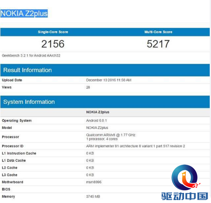
Task: Click the watermark logo icon
Action: (x=185, y=177)
